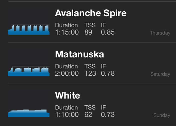Select the TSS value 62

[x=89, y=115]
